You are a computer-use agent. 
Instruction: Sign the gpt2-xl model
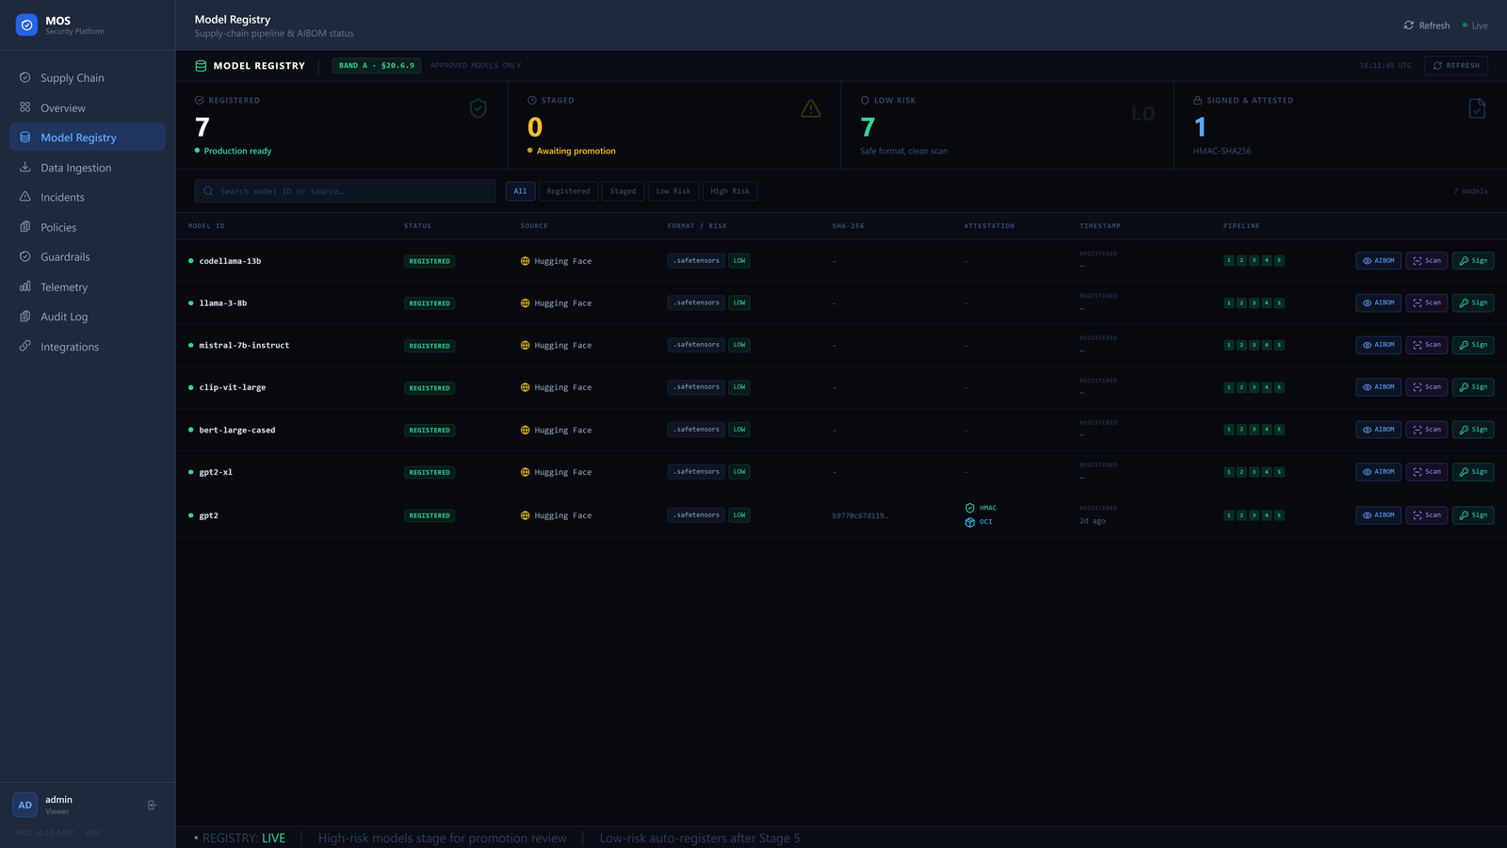tap(1473, 472)
